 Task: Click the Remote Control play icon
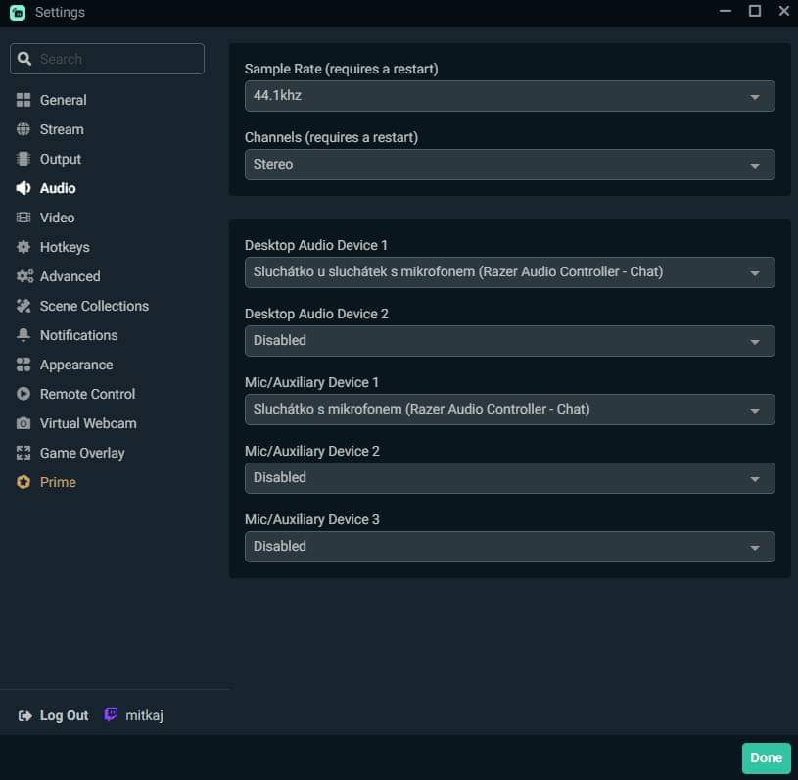pyautogui.click(x=23, y=394)
